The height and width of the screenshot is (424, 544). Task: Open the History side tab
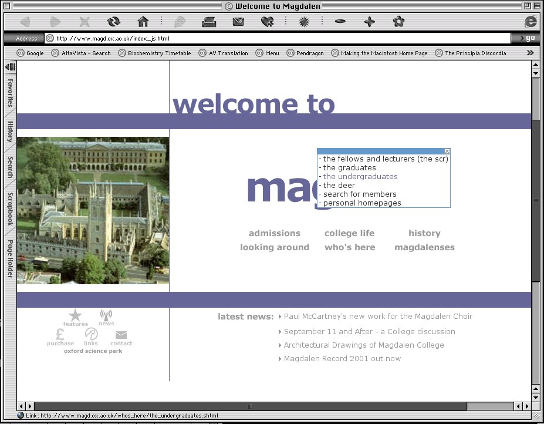(11, 132)
